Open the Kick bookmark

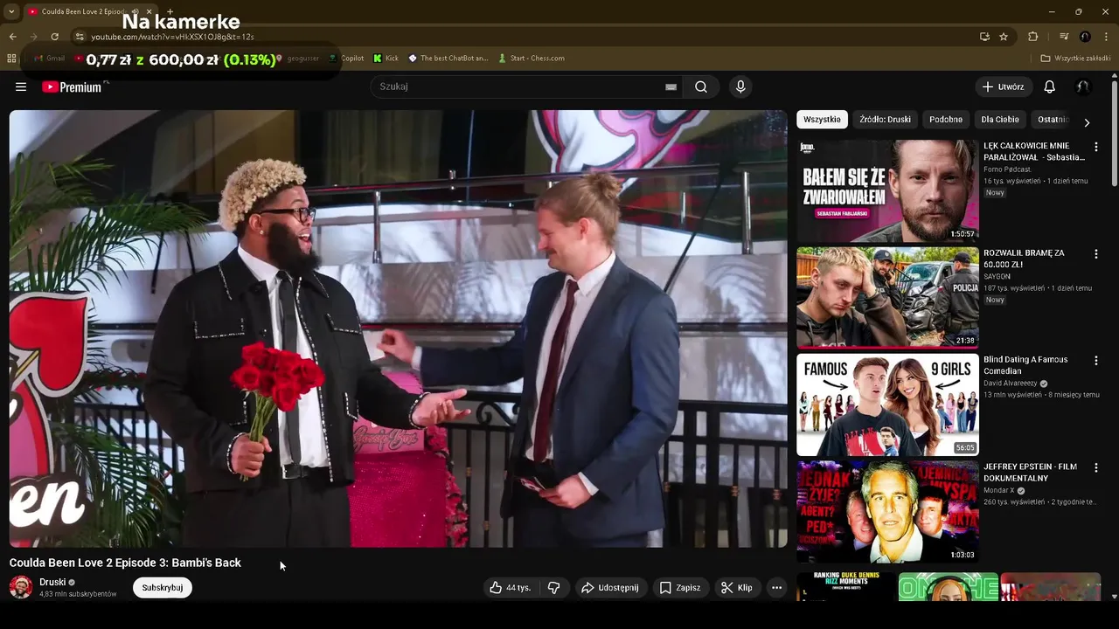pos(386,59)
